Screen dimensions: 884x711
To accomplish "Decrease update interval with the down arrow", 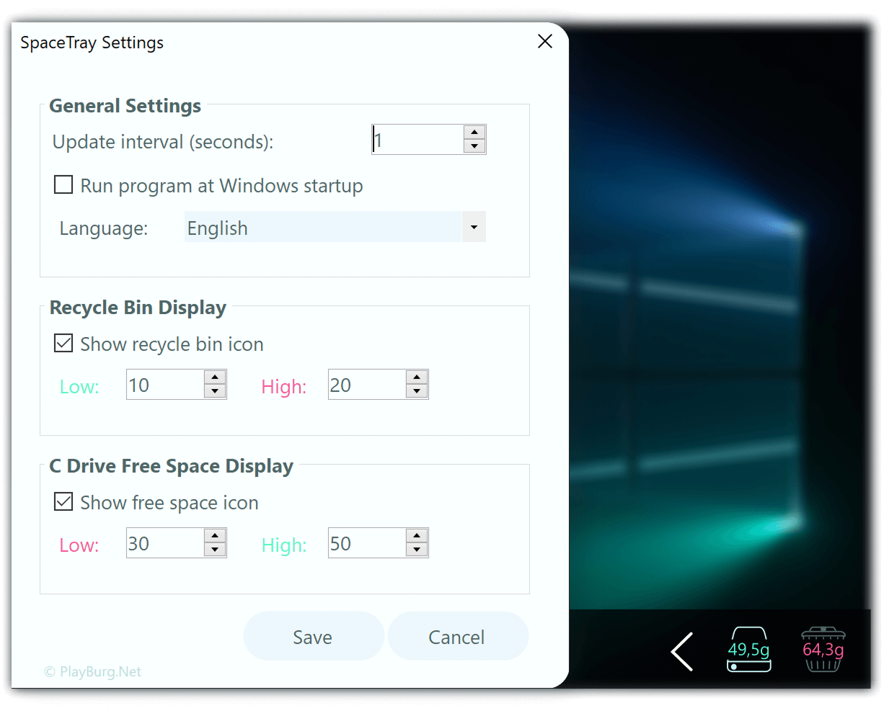I will (x=474, y=145).
